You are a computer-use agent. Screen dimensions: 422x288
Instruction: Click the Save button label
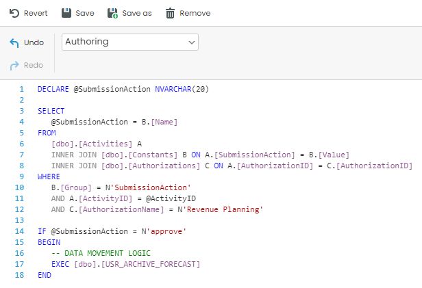[x=85, y=13]
